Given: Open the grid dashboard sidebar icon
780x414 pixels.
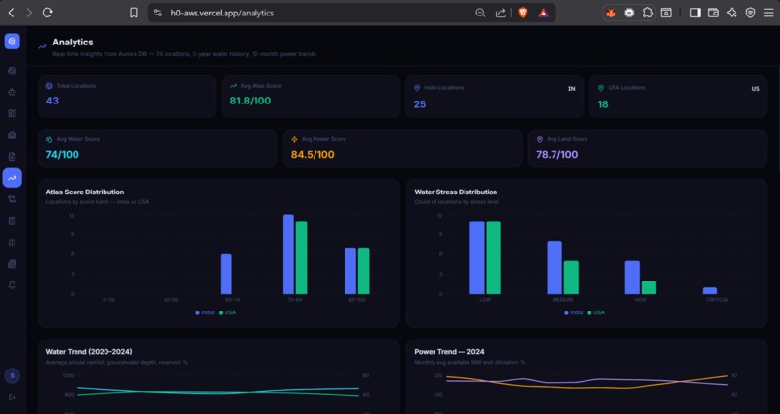Looking at the screenshot, I should 13,113.
